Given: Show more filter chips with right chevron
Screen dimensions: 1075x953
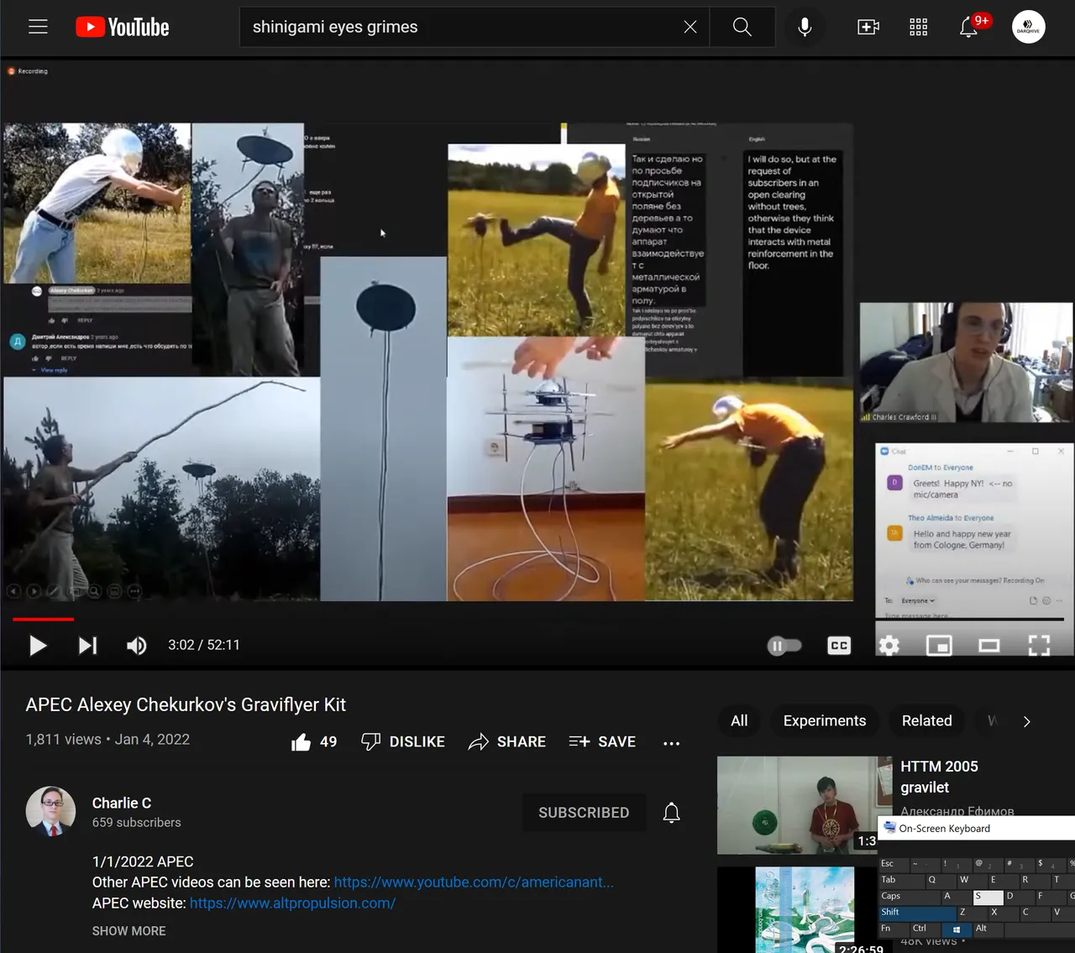Looking at the screenshot, I should (x=1026, y=721).
